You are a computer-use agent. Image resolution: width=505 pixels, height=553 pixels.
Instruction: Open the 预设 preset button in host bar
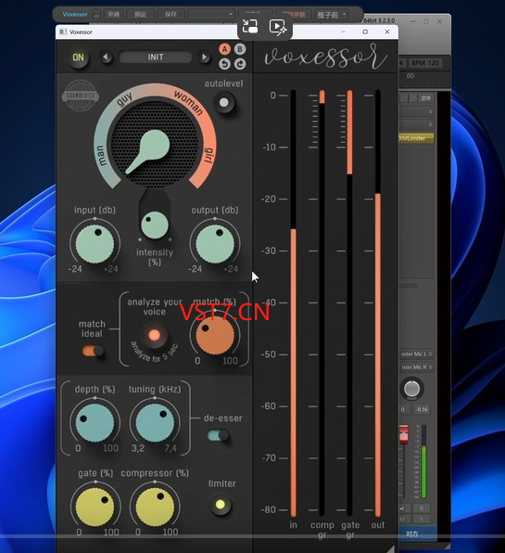[140, 15]
